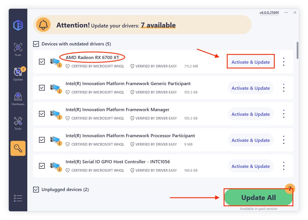The image size is (308, 220).
Task: Click the notification bell icon
Action: coord(43,25)
